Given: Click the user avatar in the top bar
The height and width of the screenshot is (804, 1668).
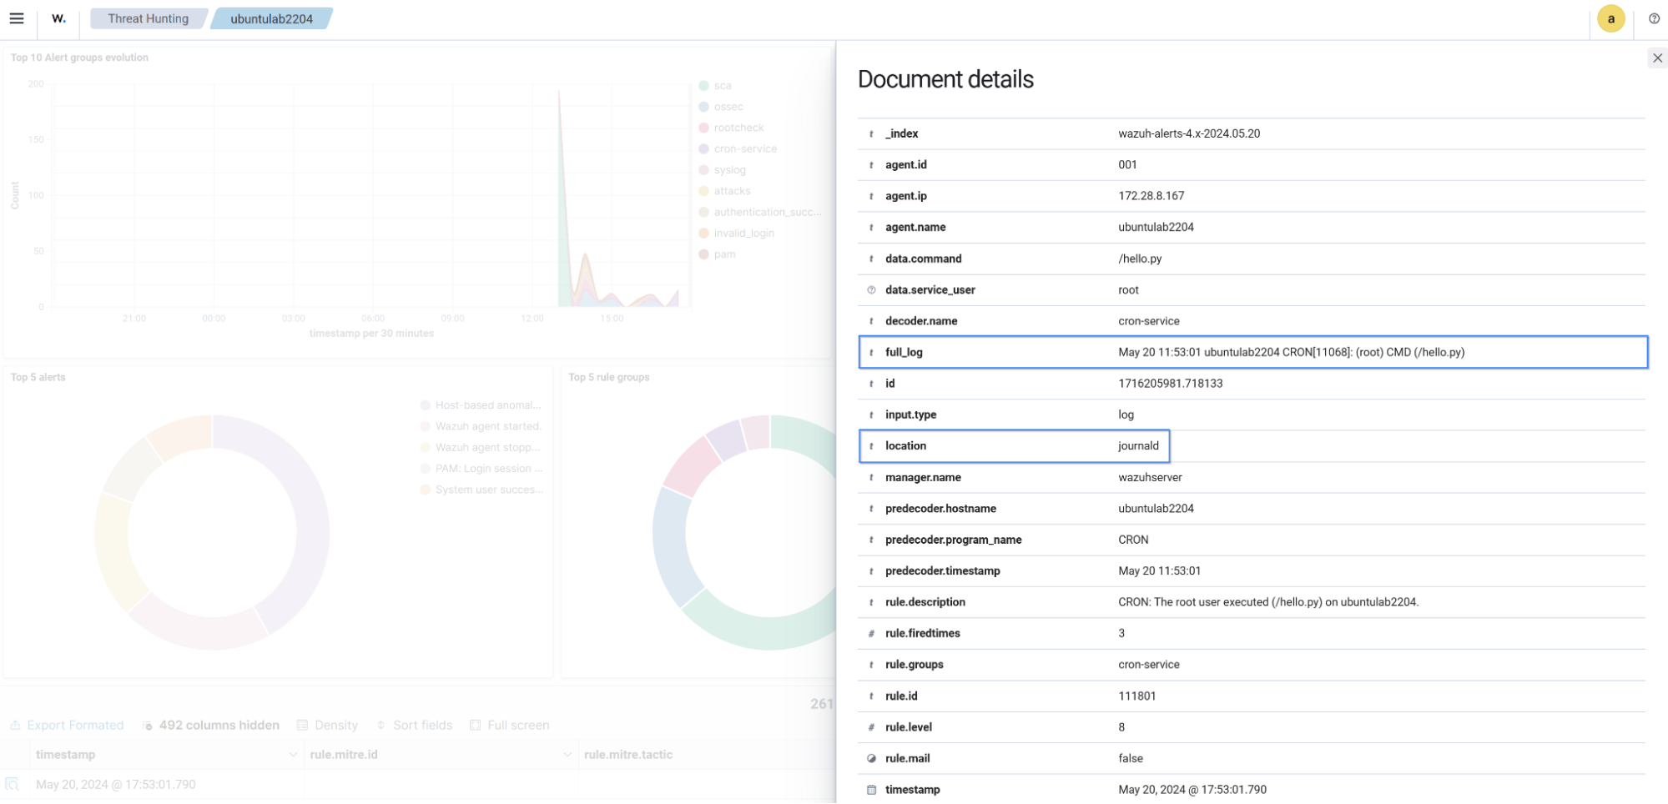Looking at the screenshot, I should (x=1610, y=18).
